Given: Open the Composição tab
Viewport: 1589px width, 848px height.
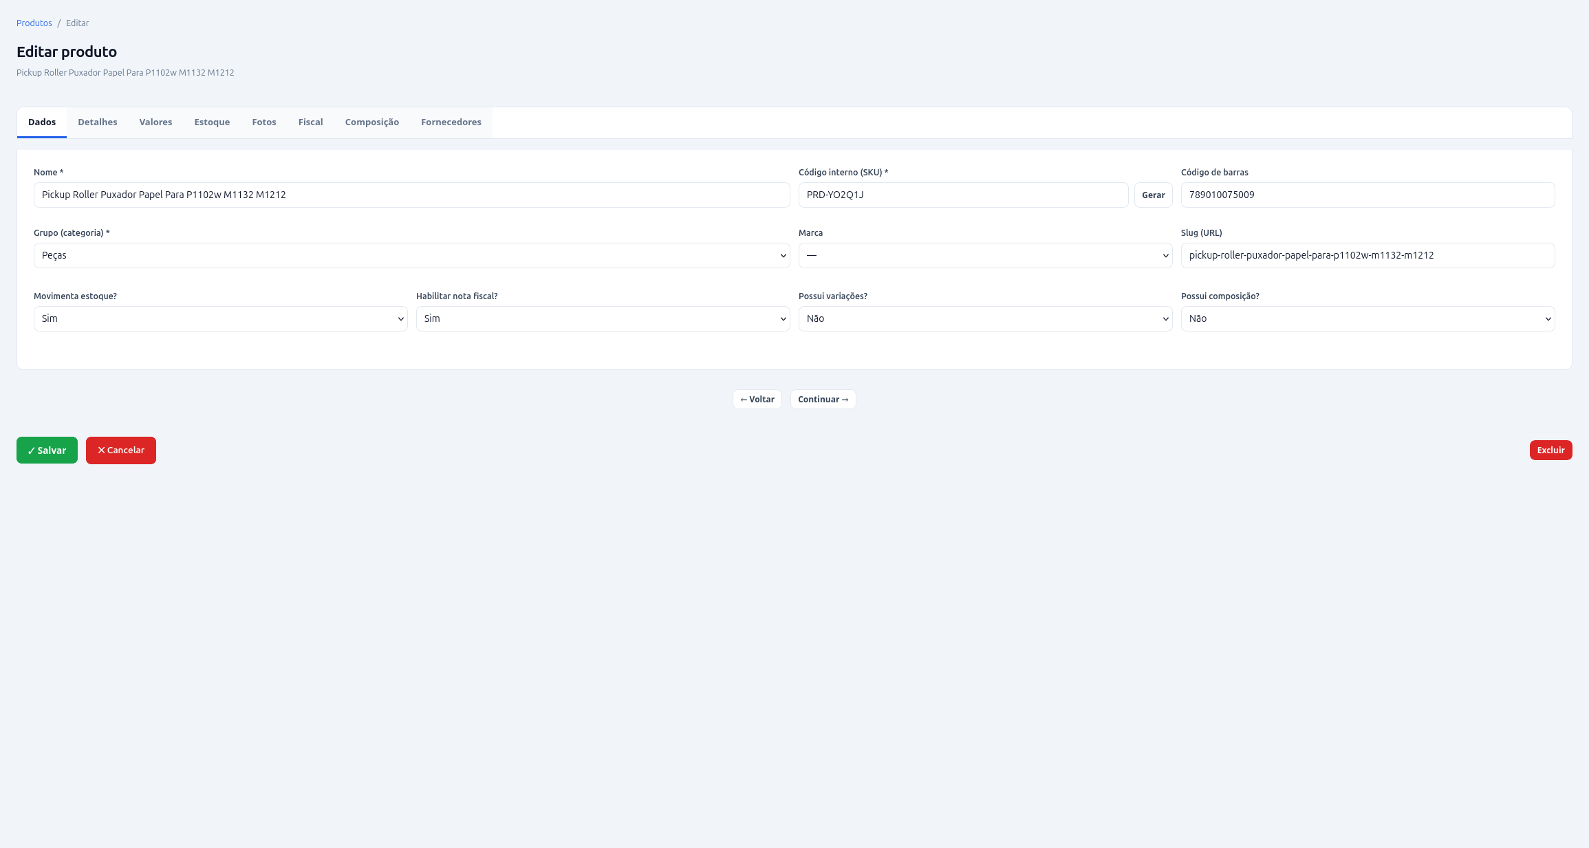Looking at the screenshot, I should [372, 122].
